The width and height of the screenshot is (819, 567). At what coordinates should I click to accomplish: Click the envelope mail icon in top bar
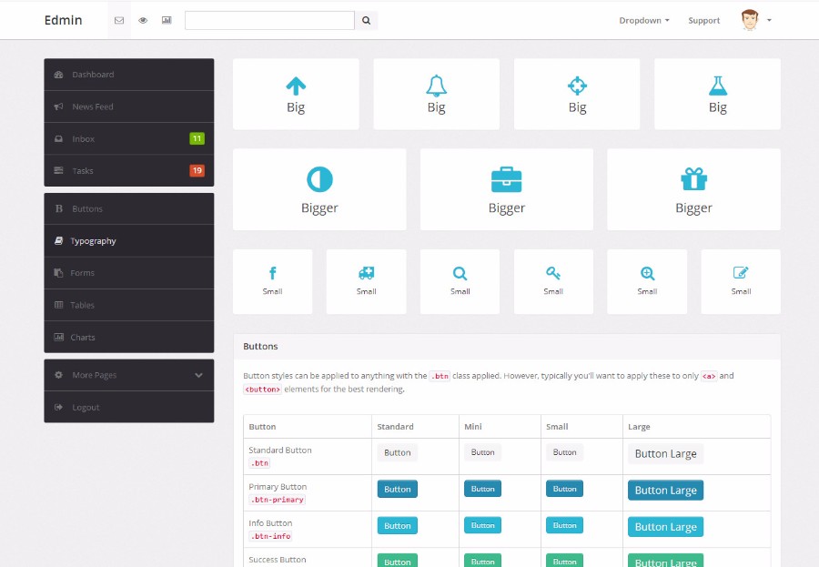click(119, 20)
